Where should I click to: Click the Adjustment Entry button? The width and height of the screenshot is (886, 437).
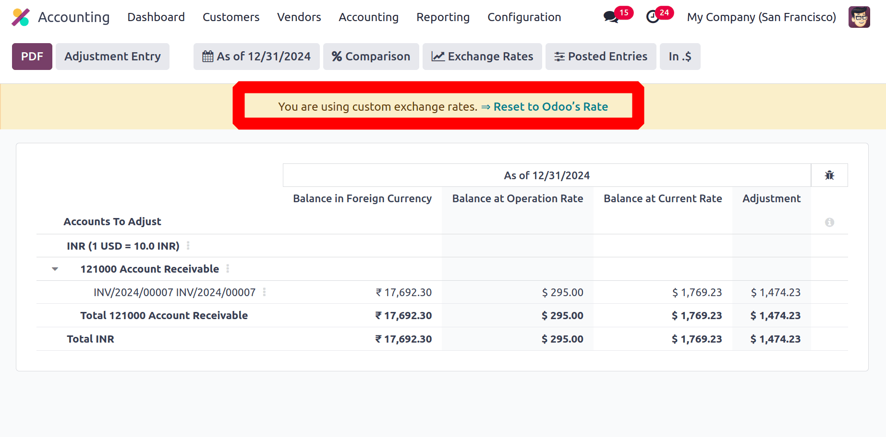pos(112,57)
